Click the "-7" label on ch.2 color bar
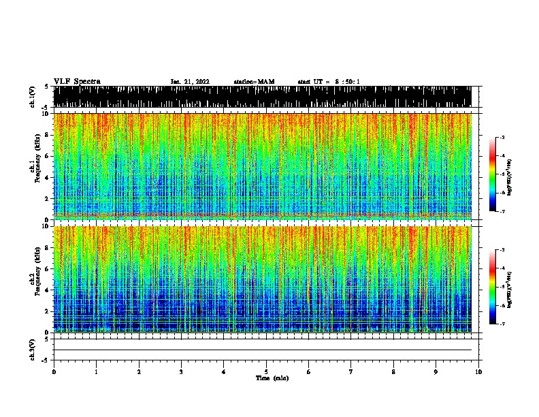 pyautogui.click(x=502, y=324)
